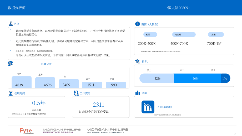
Task: Click the graduation cap education icon
Action: point(137,61)
